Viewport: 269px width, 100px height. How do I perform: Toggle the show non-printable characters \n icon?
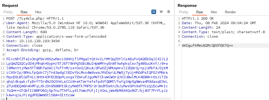point(161,12)
